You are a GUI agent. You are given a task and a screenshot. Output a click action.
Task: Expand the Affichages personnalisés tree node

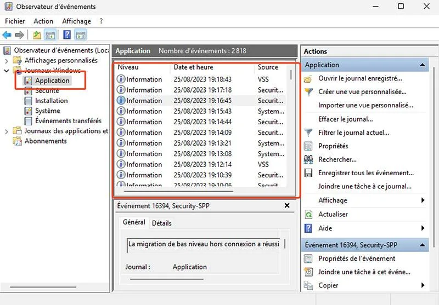pyautogui.click(x=7, y=60)
